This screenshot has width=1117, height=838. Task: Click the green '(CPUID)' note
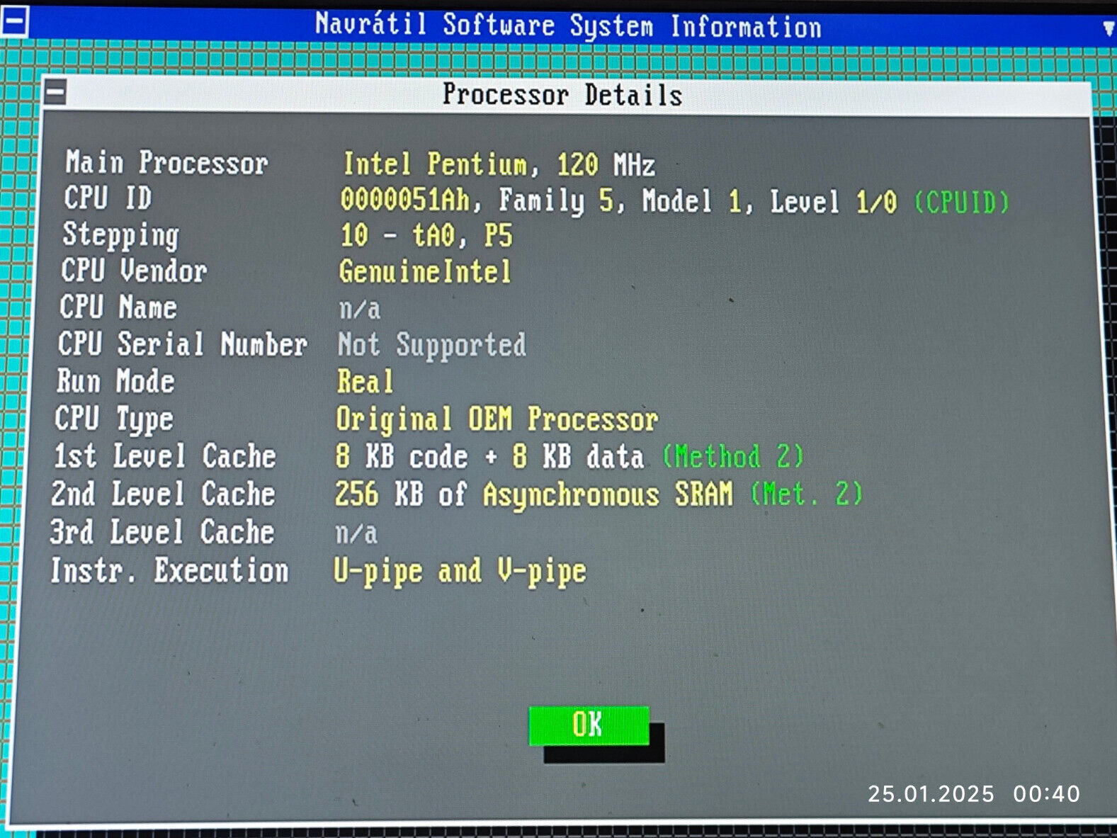[961, 203]
